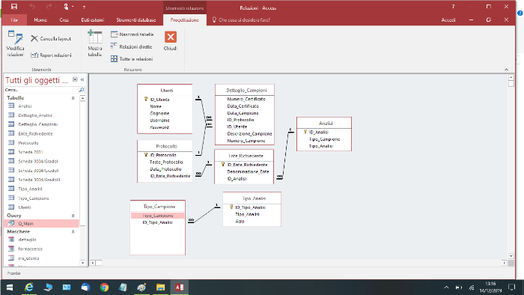Click Cancella layout
Viewport: 524px width, 295px height.
[x=51, y=39]
